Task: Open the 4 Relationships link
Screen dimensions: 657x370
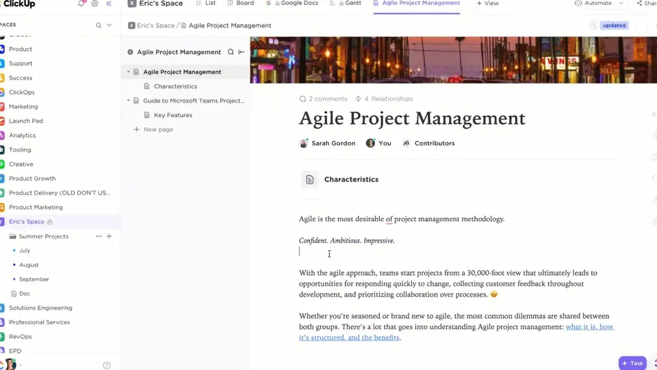Action: pos(384,99)
